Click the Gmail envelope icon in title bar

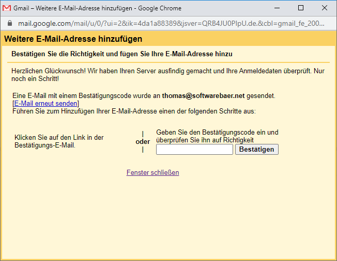[7, 8]
